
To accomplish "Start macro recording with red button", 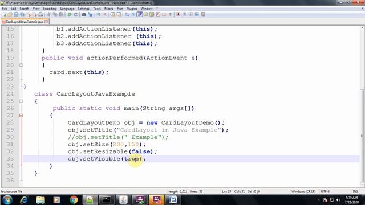I will click(x=178, y=14).
